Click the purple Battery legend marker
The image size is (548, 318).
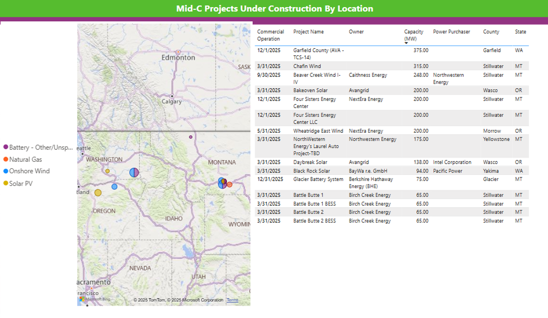(x=6, y=147)
